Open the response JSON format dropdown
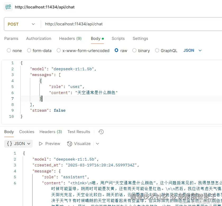The image size is (222, 206). tap(18, 144)
